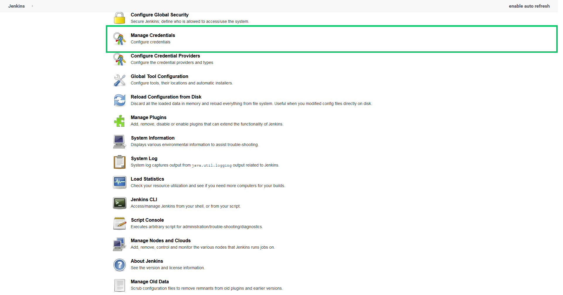The image size is (563, 295).
Task: Click 'Discard all the loaded data' description
Action: point(251,104)
